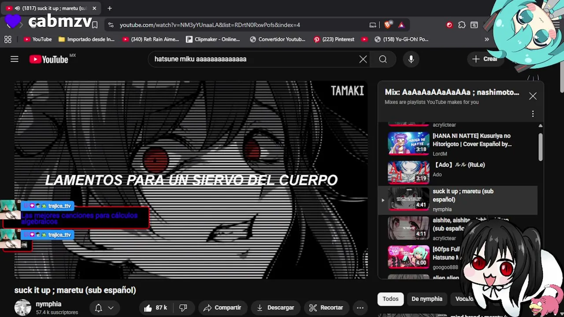Open the apps grid in bookmarks bar
Viewport: 564px width, 317px height.
[8, 39]
